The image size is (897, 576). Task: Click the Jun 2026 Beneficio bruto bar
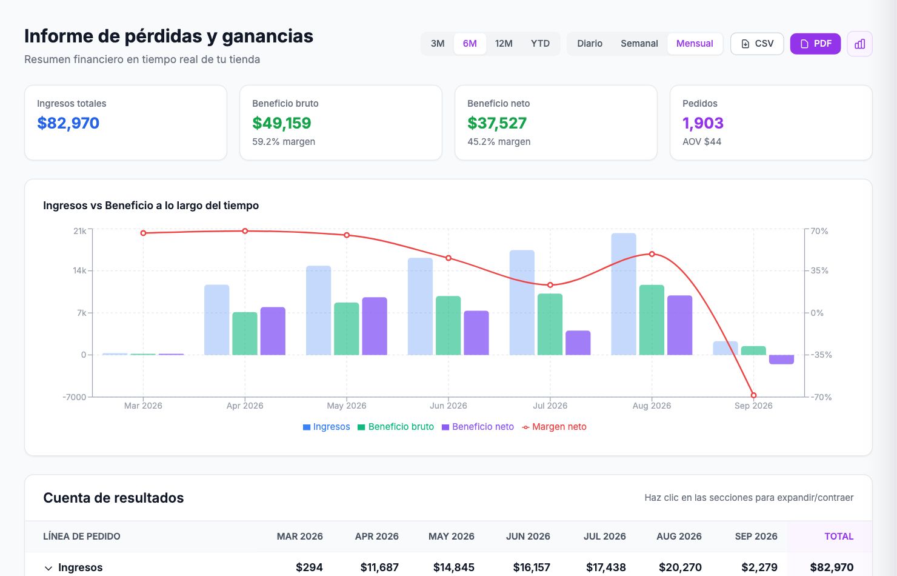(x=448, y=326)
